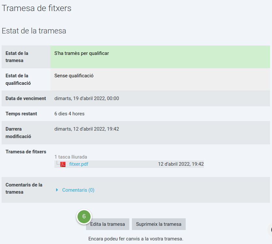The height and width of the screenshot is (244, 272).
Task: Click the partially visible round button at right edge
Action: (270, 230)
